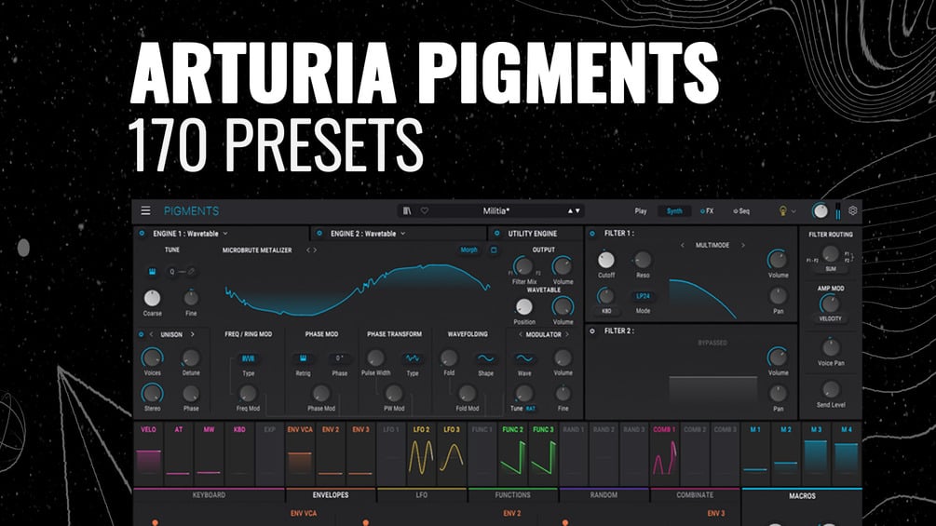The height and width of the screenshot is (526, 936).
Task: Select the Freq/Ring Mod Type icon
Action: [x=249, y=358]
